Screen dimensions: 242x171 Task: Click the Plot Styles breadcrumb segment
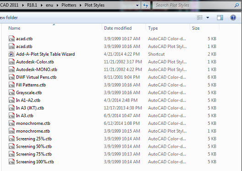(94, 5)
